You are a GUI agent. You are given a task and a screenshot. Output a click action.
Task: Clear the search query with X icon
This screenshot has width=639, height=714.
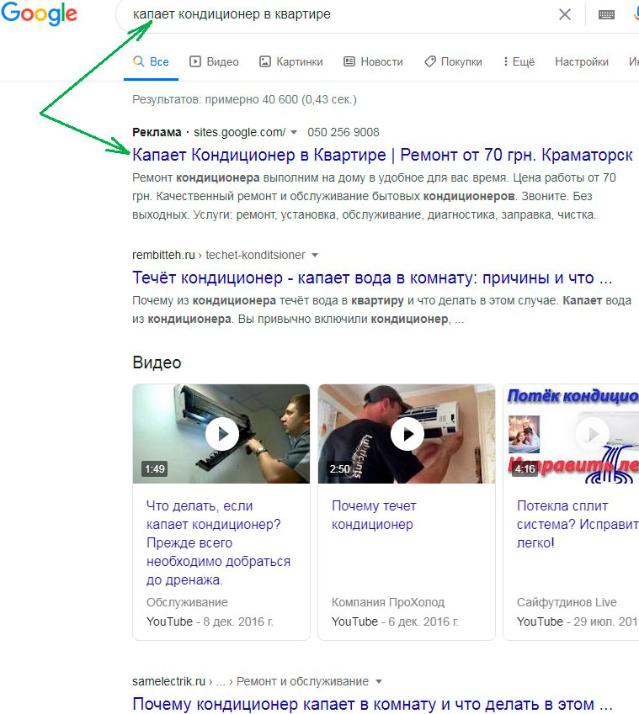click(565, 14)
